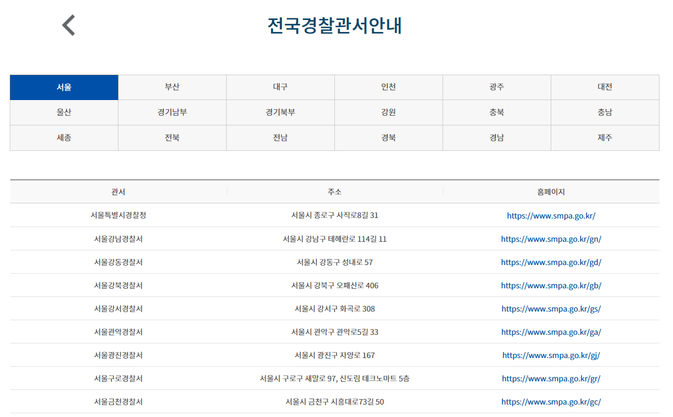The height and width of the screenshot is (417, 673).
Task: Open the 서울금천경찰서 homepage link
Action: (x=551, y=402)
